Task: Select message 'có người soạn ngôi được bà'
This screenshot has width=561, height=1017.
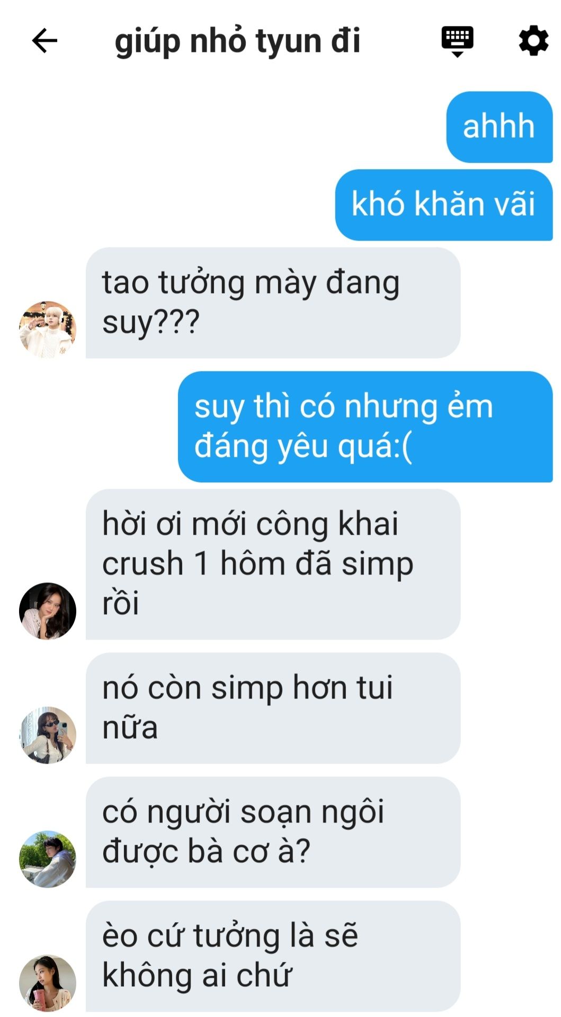Action: coord(273,832)
